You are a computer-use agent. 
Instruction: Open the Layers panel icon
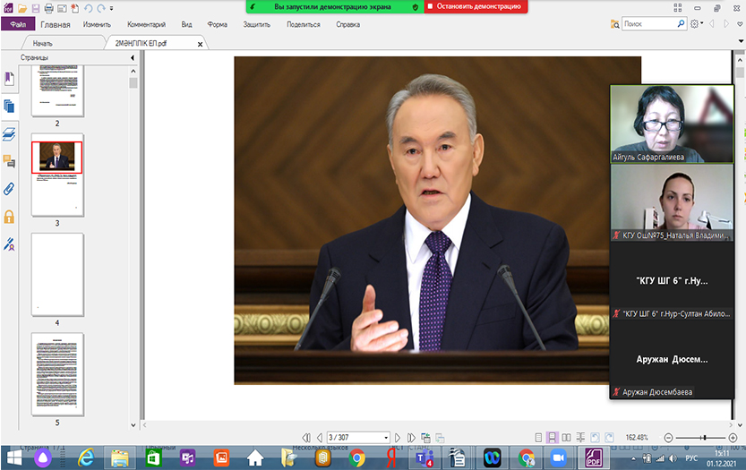coord(10,133)
